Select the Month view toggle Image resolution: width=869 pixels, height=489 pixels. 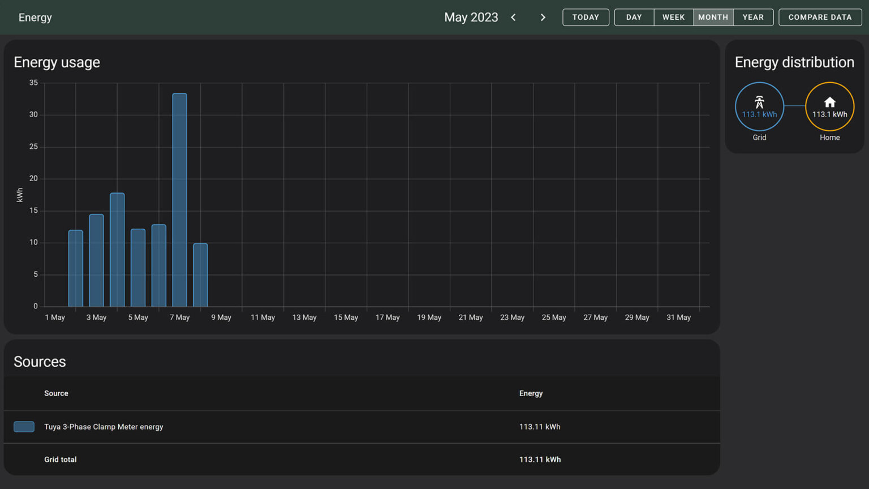pyautogui.click(x=713, y=18)
